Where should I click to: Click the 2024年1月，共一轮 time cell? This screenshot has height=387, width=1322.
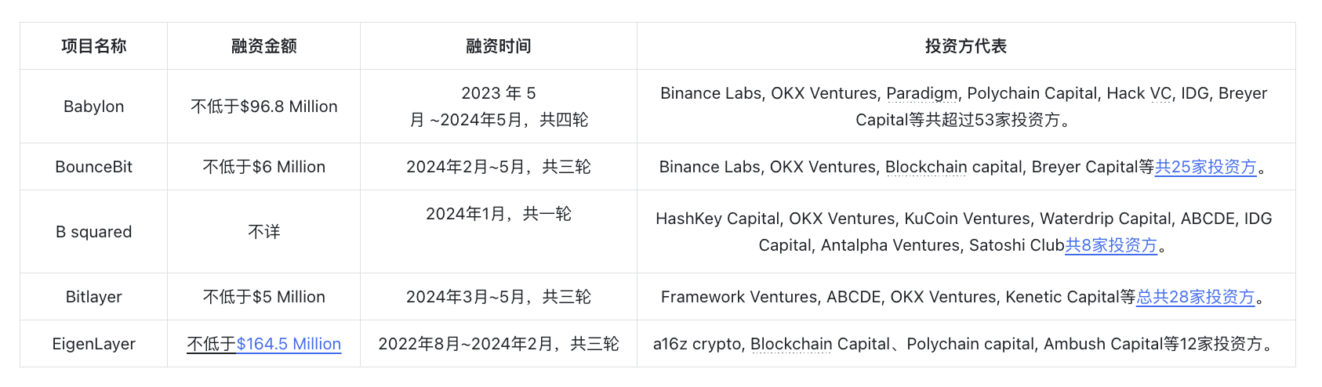tap(499, 214)
